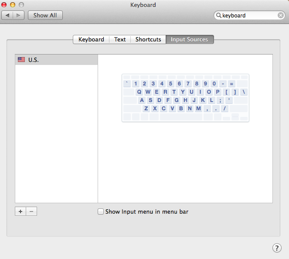Click the Z key in layout preview
This screenshot has height=259, width=289.
click(146, 109)
